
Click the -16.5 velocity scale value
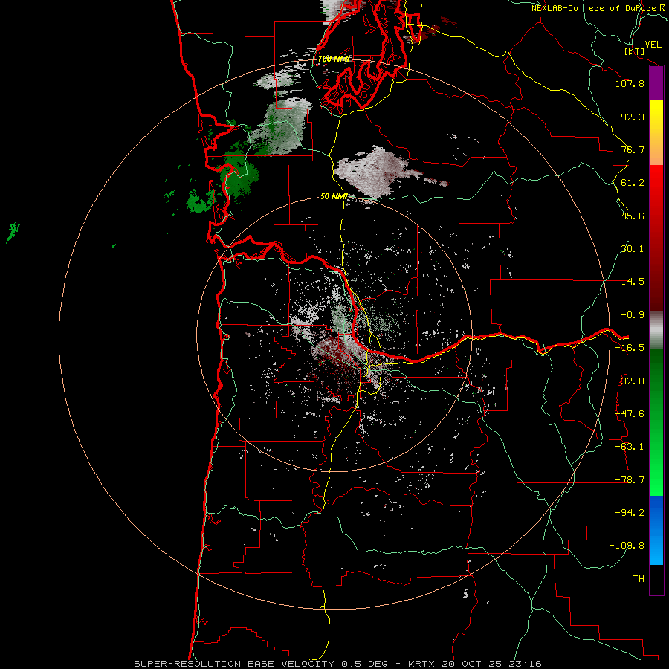click(x=630, y=348)
